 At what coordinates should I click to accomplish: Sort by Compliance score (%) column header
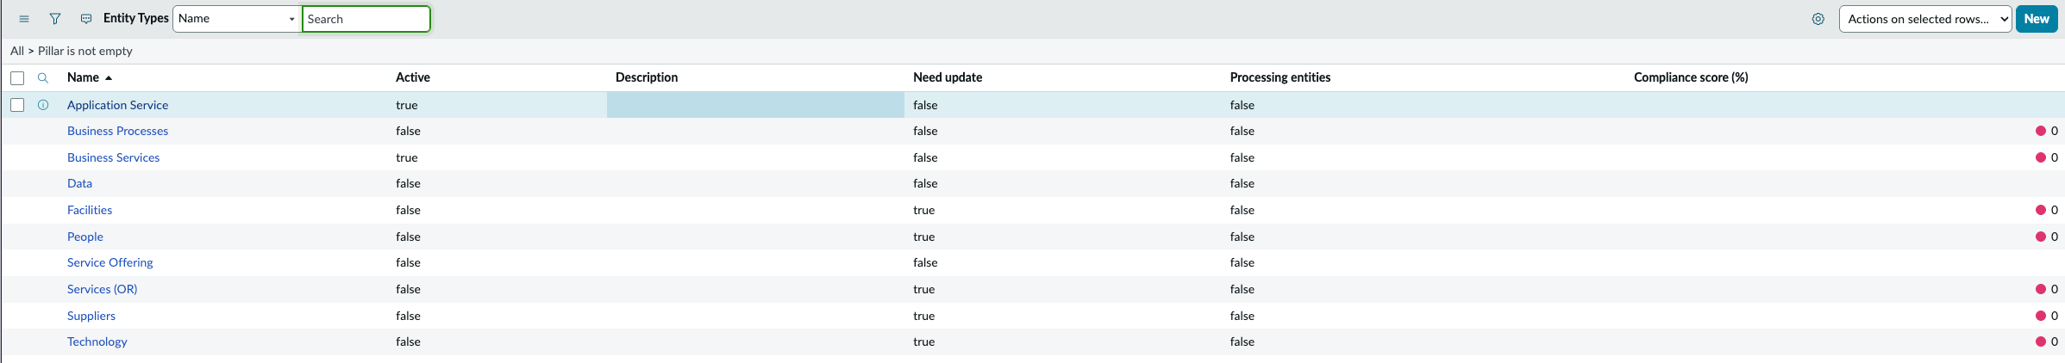tap(1691, 77)
